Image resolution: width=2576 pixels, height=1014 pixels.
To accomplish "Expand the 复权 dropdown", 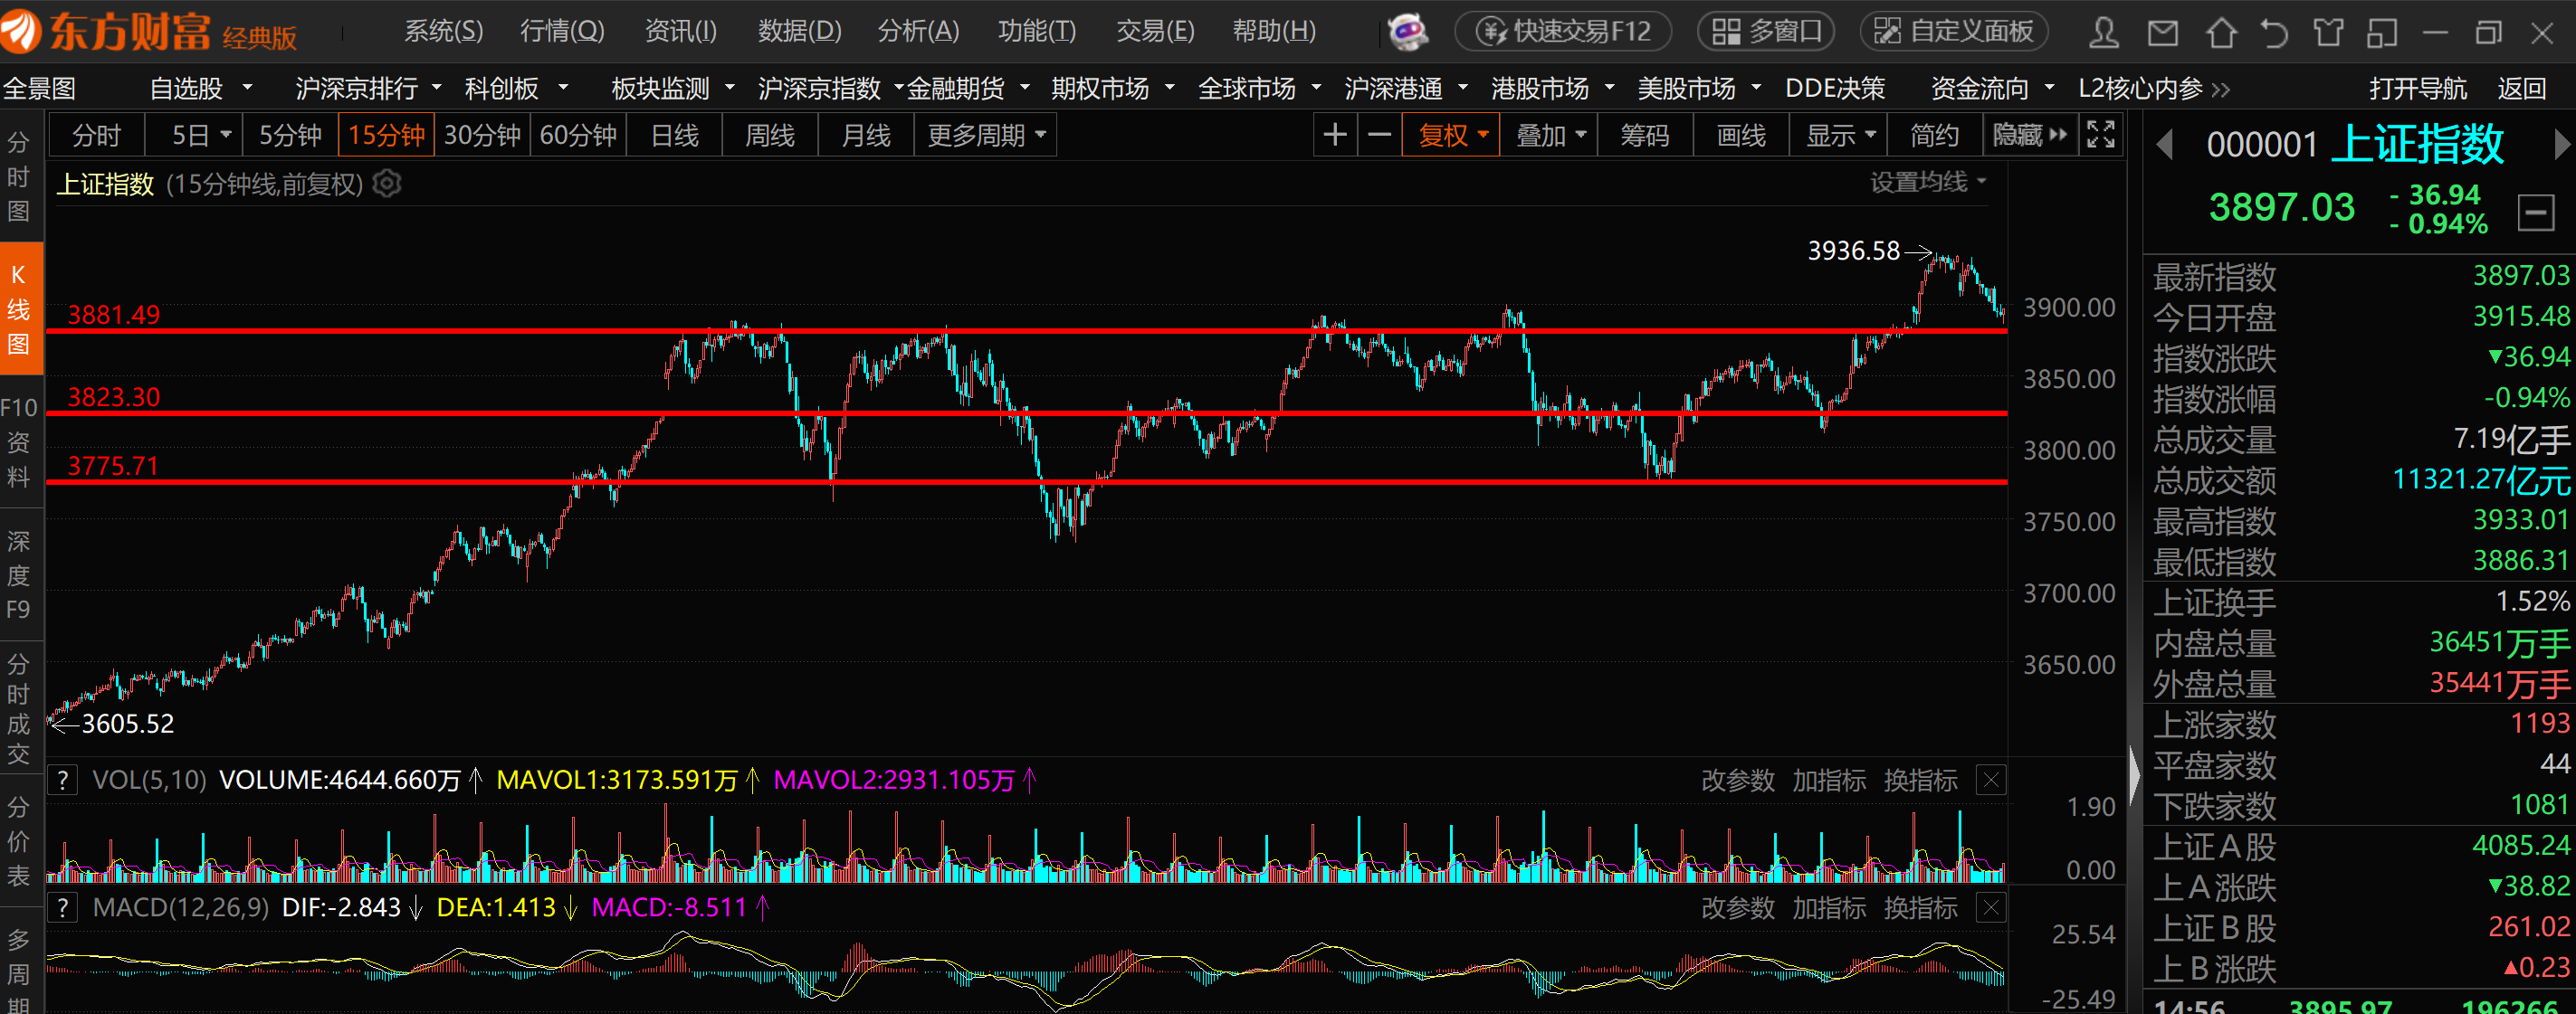I will pyautogui.click(x=1451, y=135).
